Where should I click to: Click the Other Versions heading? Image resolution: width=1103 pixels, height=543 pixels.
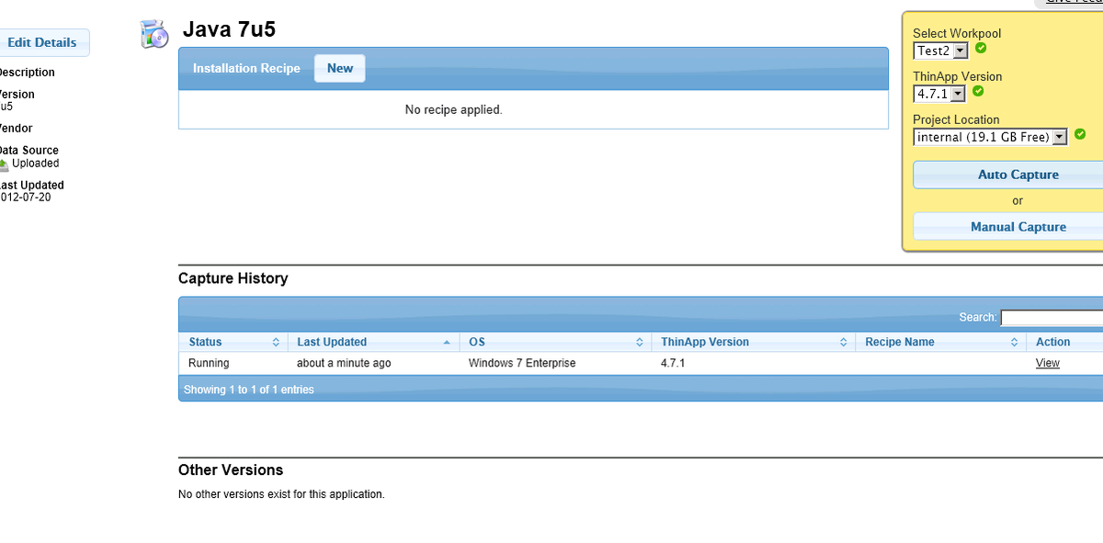(x=231, y=469)
